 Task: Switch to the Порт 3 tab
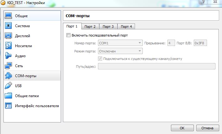tap(108, 27)
